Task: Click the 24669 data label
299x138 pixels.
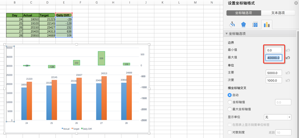Action: pos(129,73)
